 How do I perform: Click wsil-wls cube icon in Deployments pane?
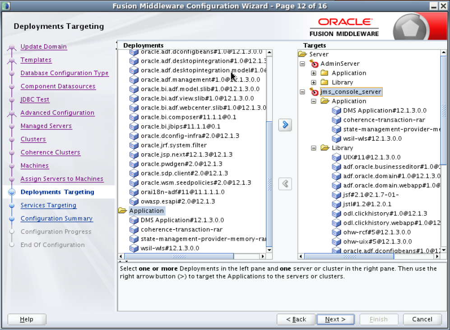[x=134, y=248]
